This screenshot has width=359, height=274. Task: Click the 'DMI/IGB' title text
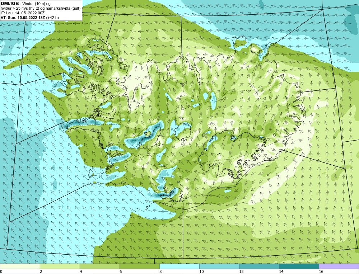point(10,4)
